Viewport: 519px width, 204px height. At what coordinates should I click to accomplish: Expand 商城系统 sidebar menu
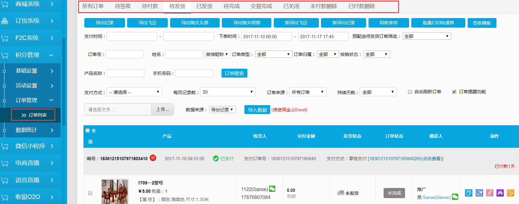30,4
